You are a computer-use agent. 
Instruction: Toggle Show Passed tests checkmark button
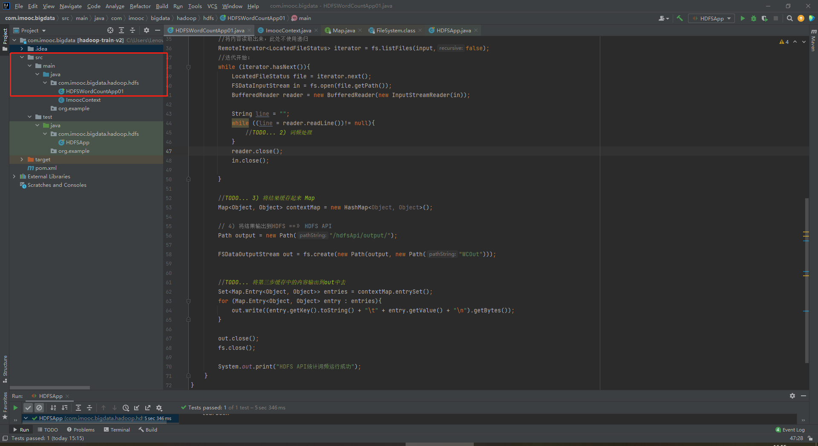click(x=28, y=408)
